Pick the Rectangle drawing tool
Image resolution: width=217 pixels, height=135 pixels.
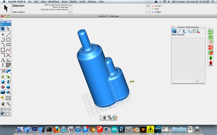(3, 50)
